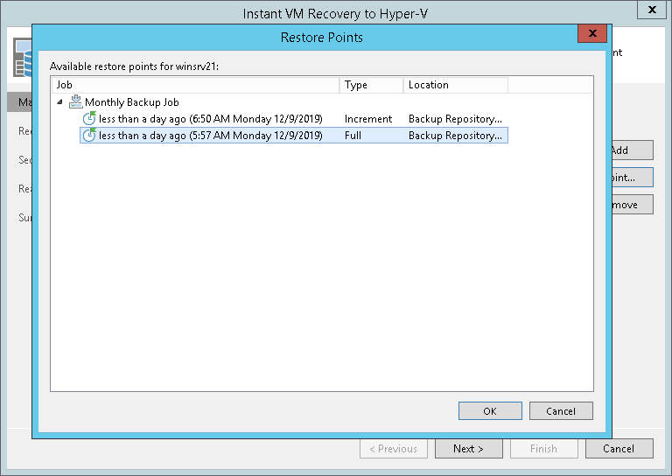Collapse the Monthly Backup Job tree node
Viewport: 672px width, 476px height.
point(60,102)
